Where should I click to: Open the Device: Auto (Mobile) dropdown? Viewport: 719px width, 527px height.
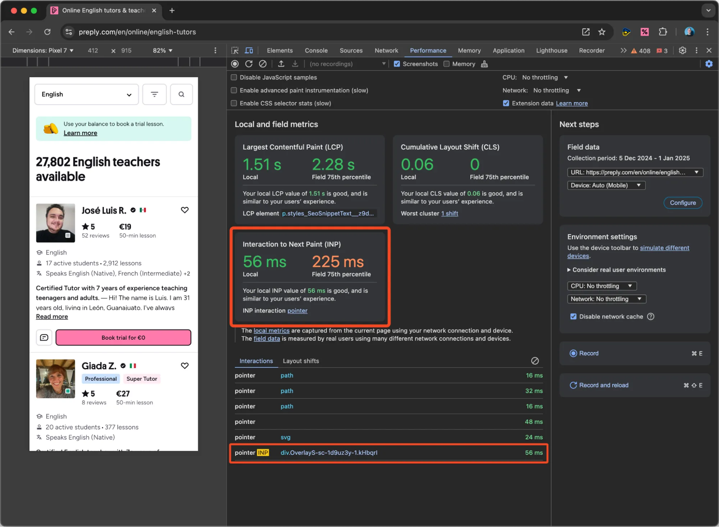pos(606,185)
